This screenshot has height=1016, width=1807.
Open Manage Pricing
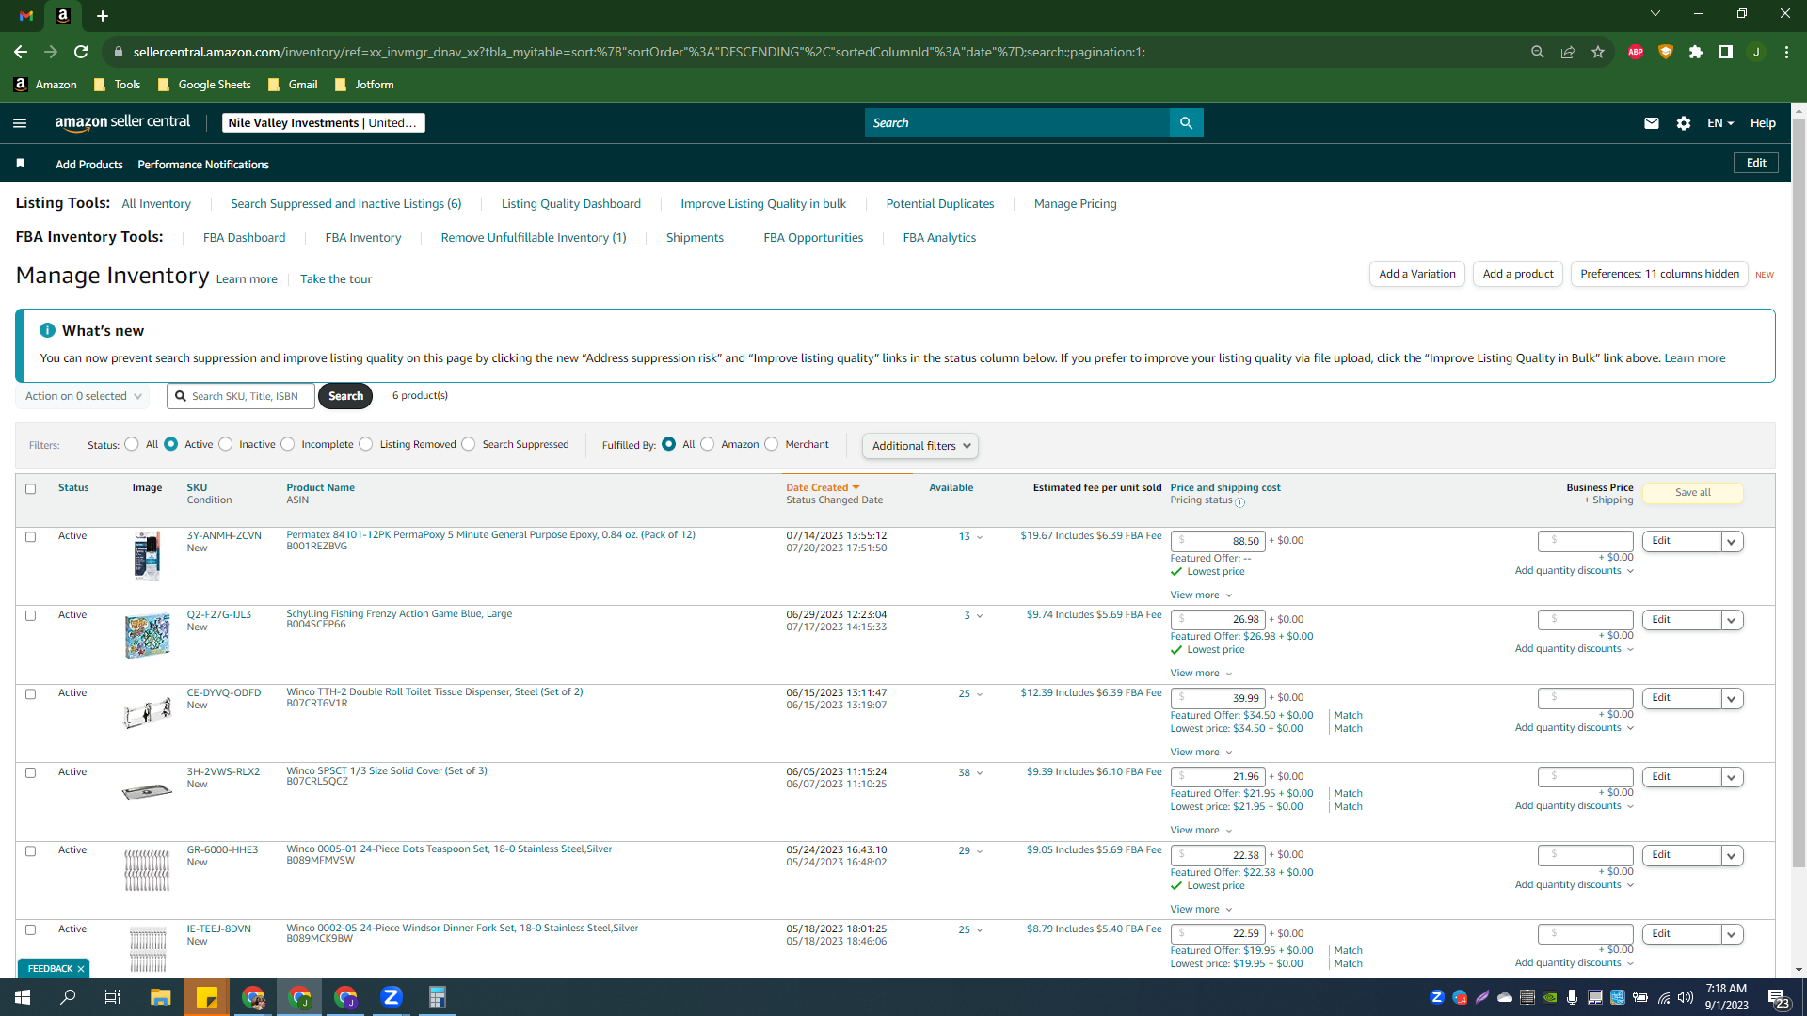1076,204
